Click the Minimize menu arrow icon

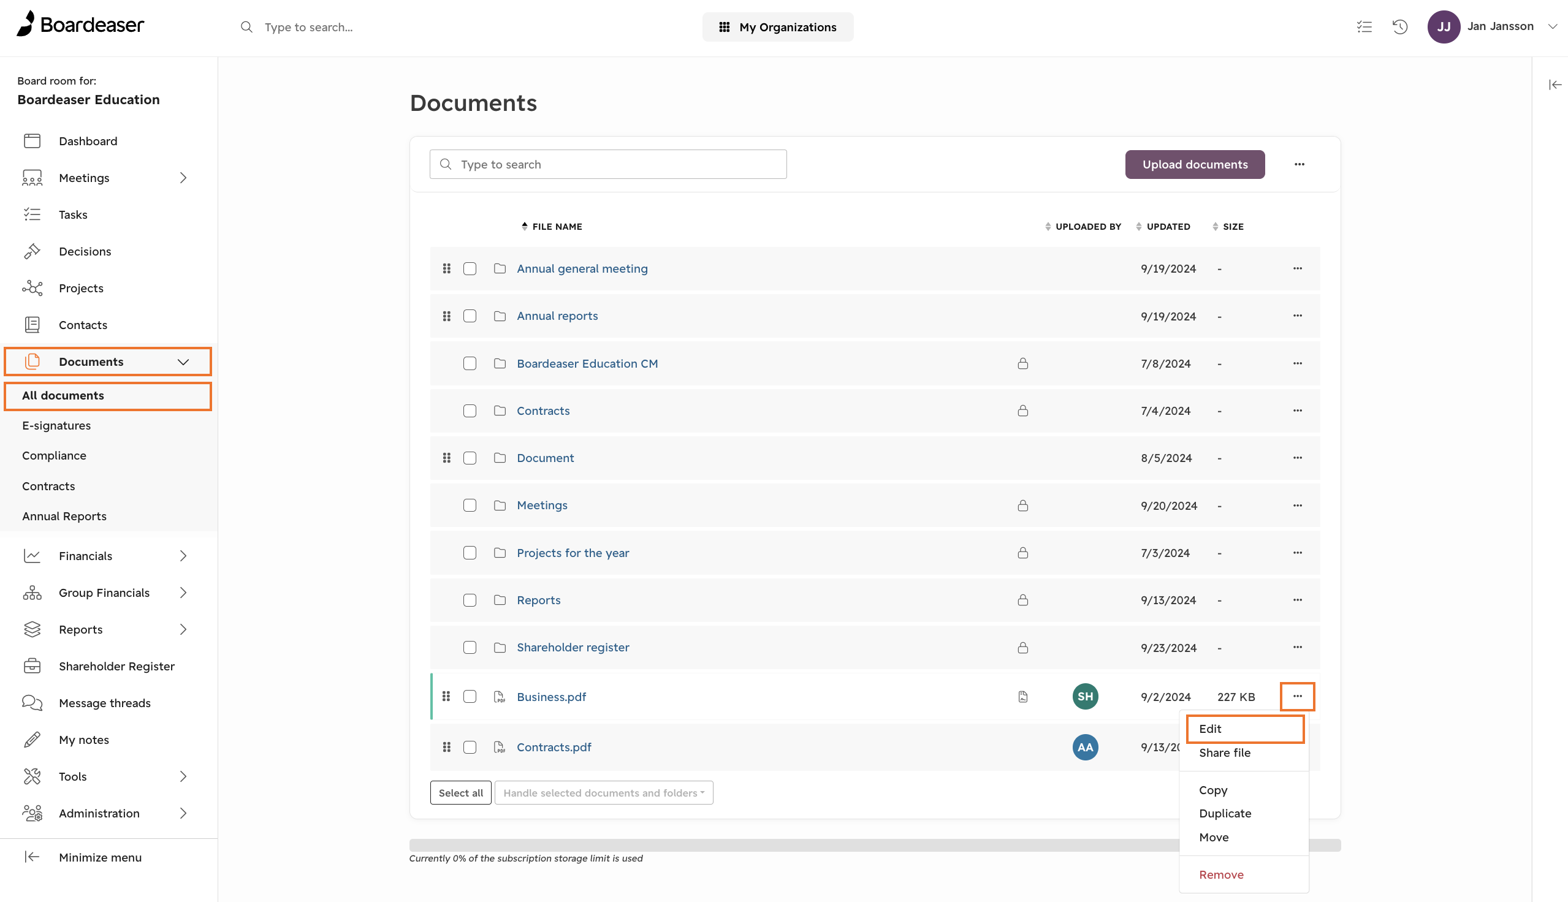pyautogui.click(x=32, y=857)
